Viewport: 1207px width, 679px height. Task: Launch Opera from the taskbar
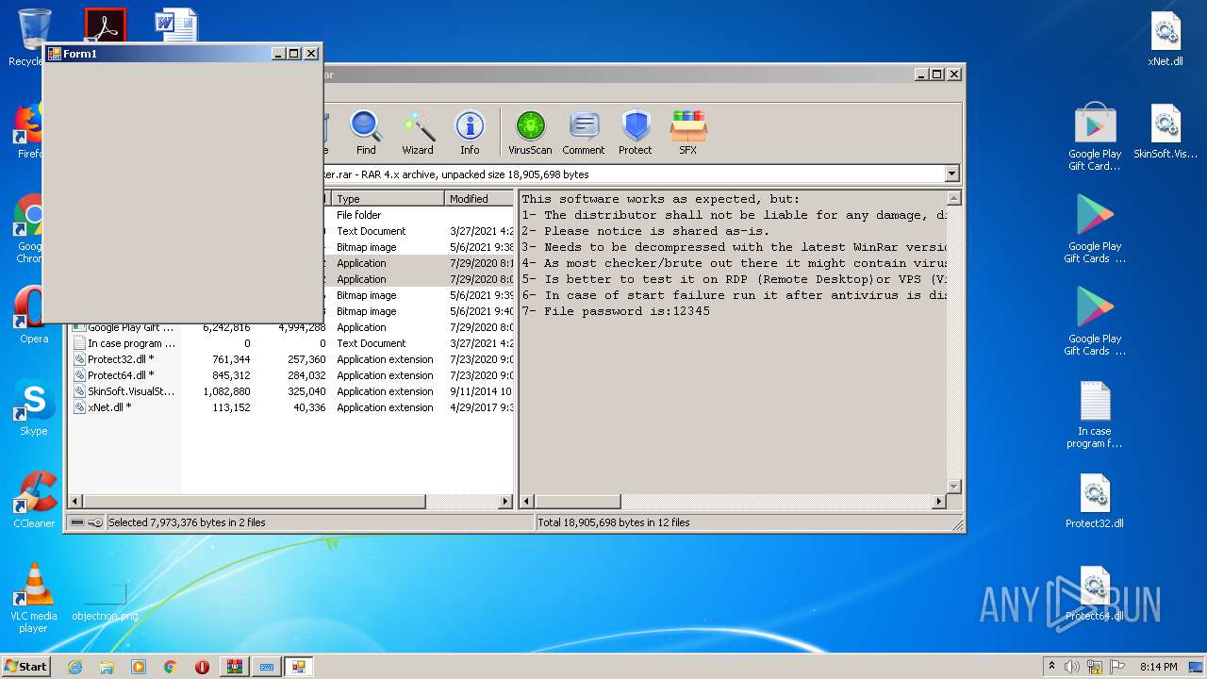point(202,667)
